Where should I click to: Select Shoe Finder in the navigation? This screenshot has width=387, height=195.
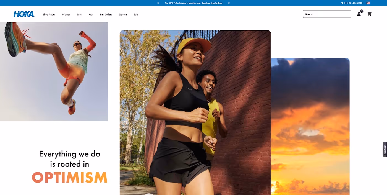pyautogui.click(x=49, y=14)
